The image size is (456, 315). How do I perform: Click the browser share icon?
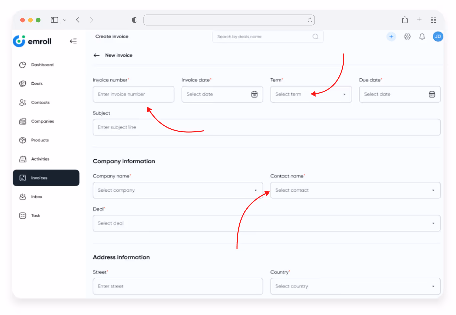[405, 20]
